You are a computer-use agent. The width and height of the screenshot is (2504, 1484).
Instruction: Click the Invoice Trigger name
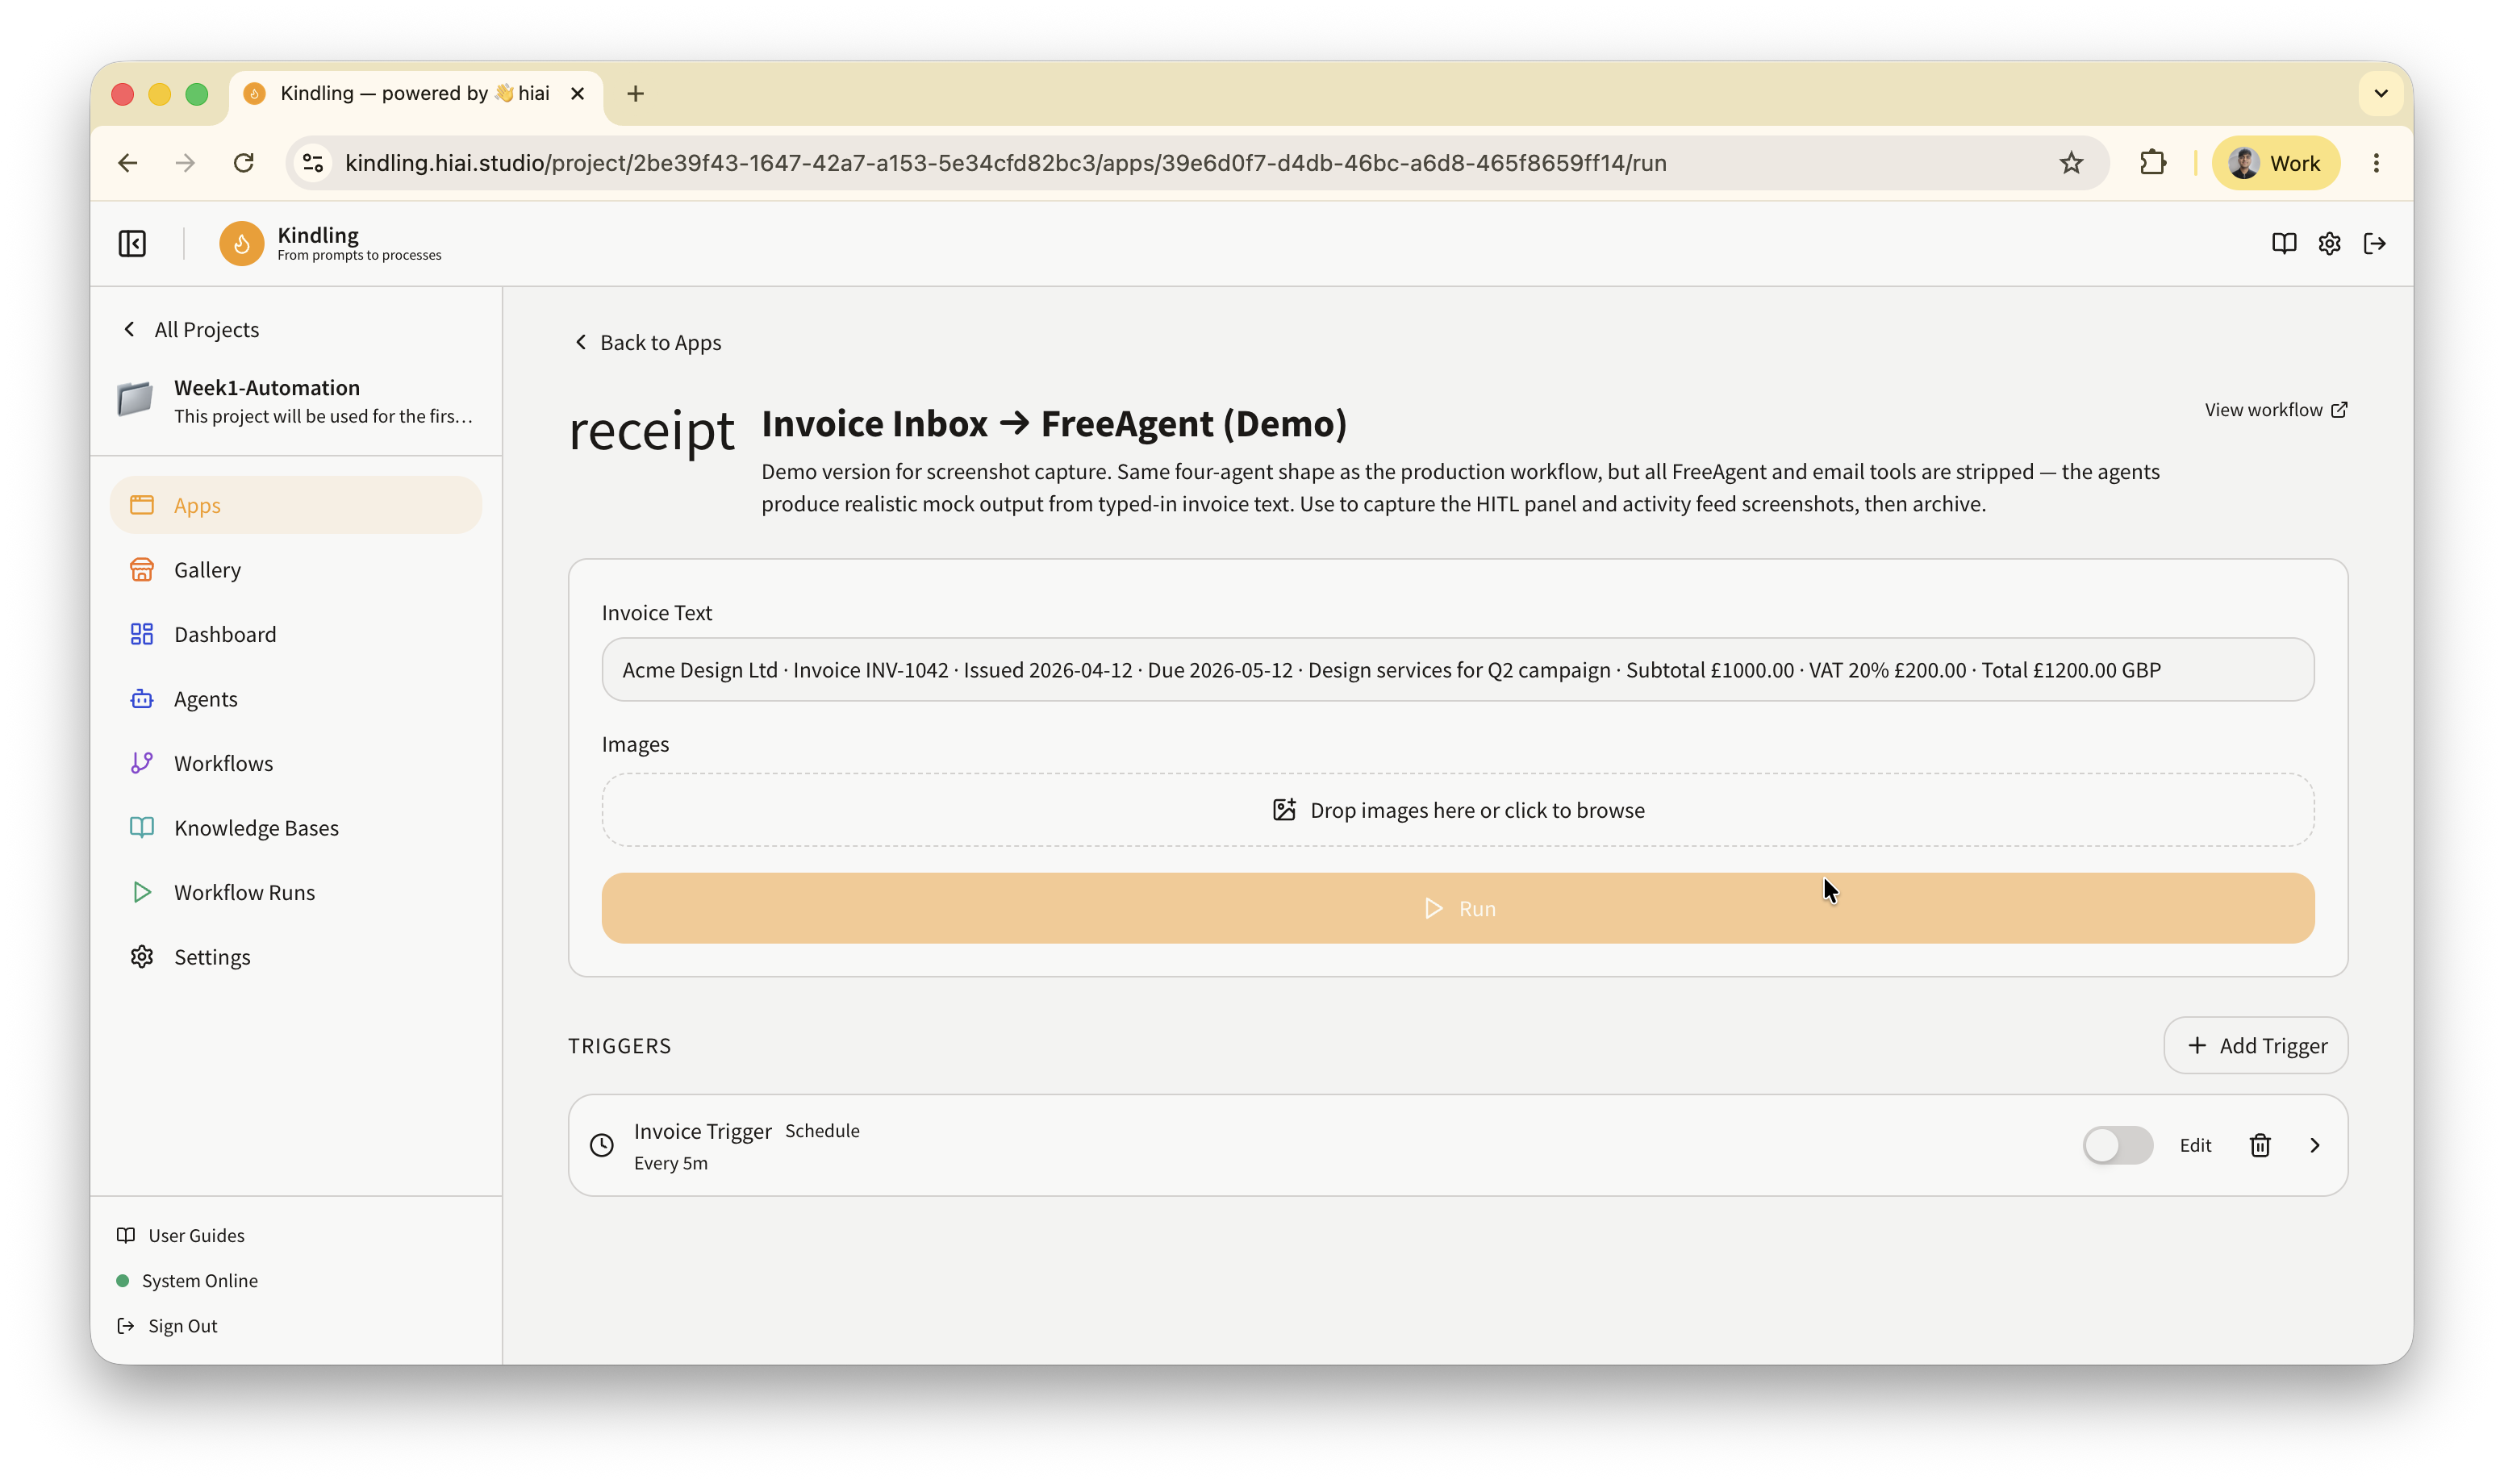click(702, 1131)
